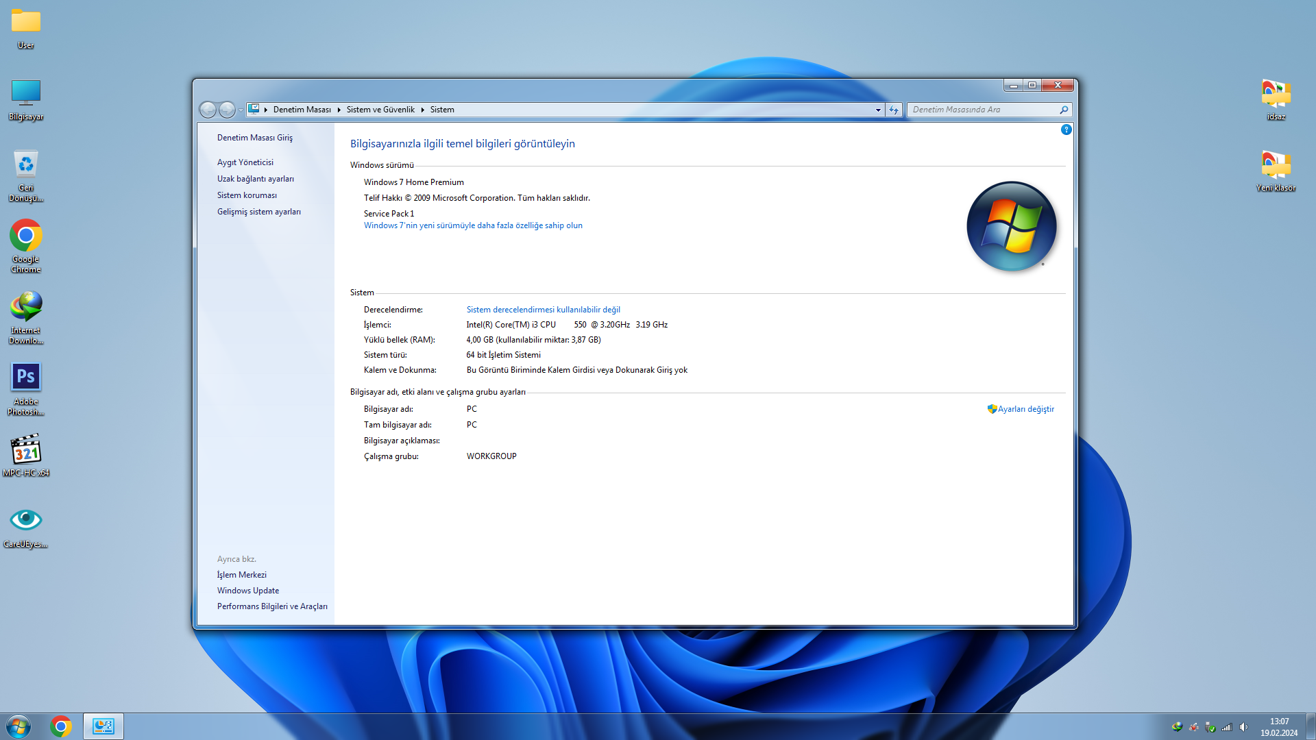Expand recent pages dropdown next to forward arrow
The image size is (1316, 740).
tap(241, 110)
